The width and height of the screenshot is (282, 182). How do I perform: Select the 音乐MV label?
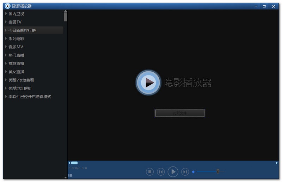[16, 47]
